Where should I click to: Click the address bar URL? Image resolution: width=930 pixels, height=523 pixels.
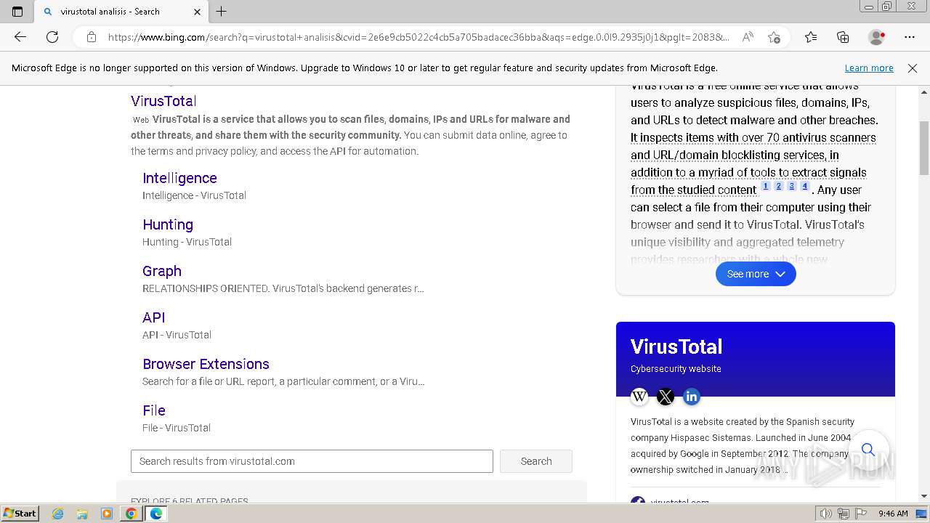pos(418,37)
